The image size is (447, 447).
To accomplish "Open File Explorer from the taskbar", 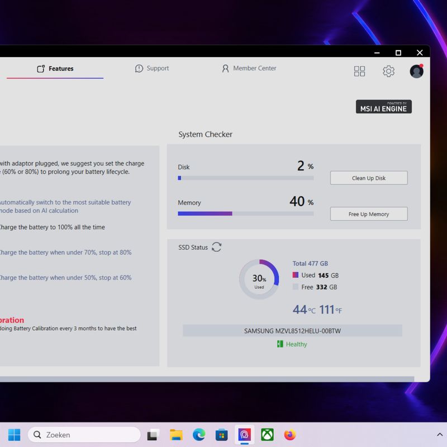I will pyautogui.click(x=176, y=435).
